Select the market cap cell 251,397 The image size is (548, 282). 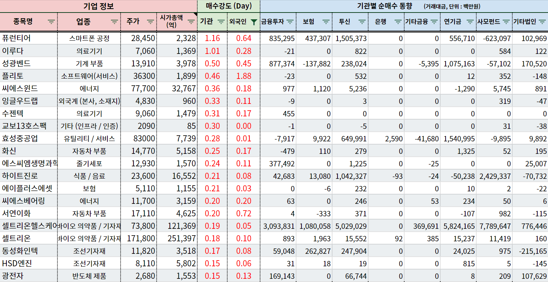pos(177,238)
